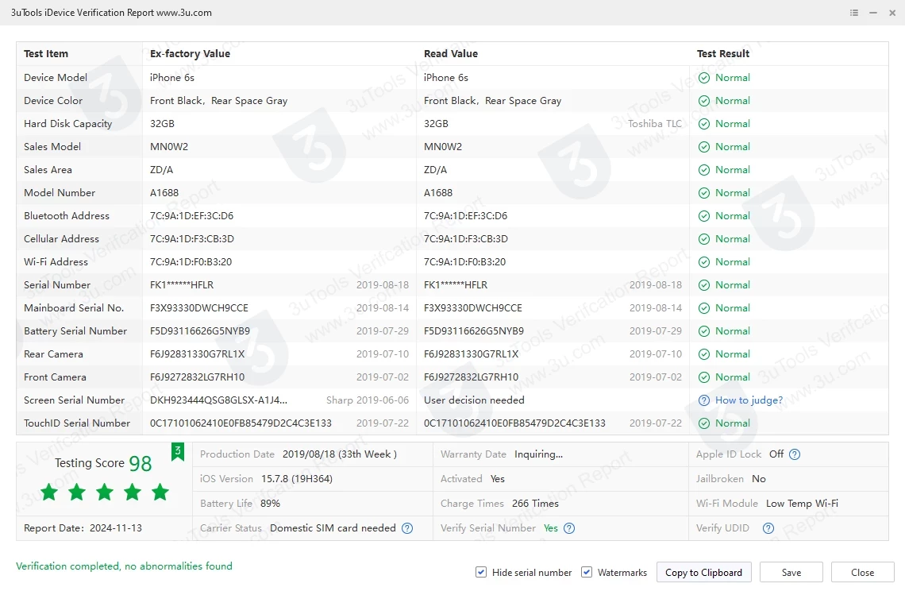Click the Warranty Date Inquiring... value
Viewport: 905px width, 595px height.
pyautogui.click(x=538, y=454)
